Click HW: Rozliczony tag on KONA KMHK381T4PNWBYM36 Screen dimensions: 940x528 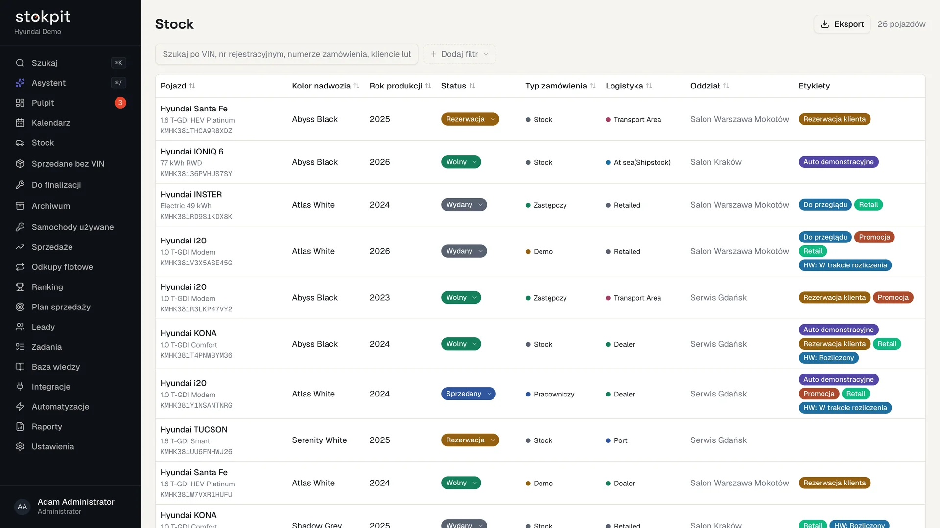point(829,358)
